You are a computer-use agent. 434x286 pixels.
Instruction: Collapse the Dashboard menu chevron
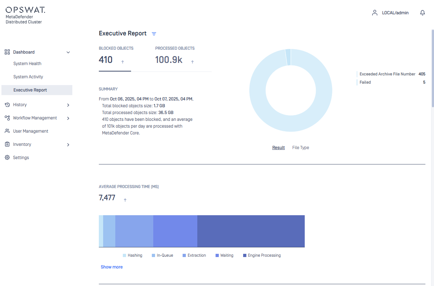(x=68, y=53)
